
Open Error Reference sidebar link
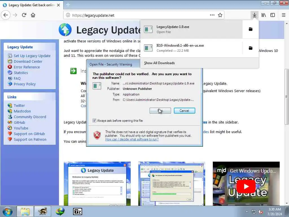[27, 67]
